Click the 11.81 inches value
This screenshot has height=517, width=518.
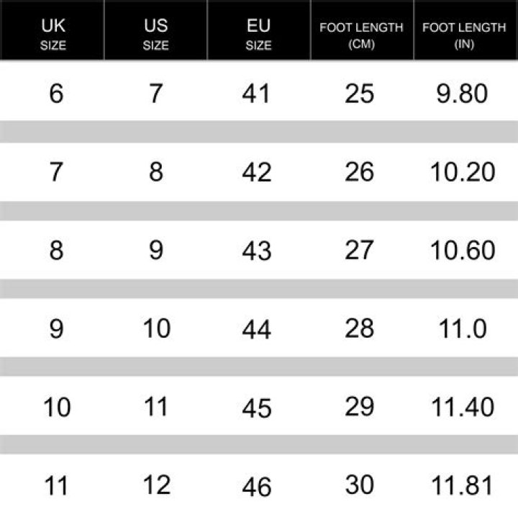pos(463,485)
